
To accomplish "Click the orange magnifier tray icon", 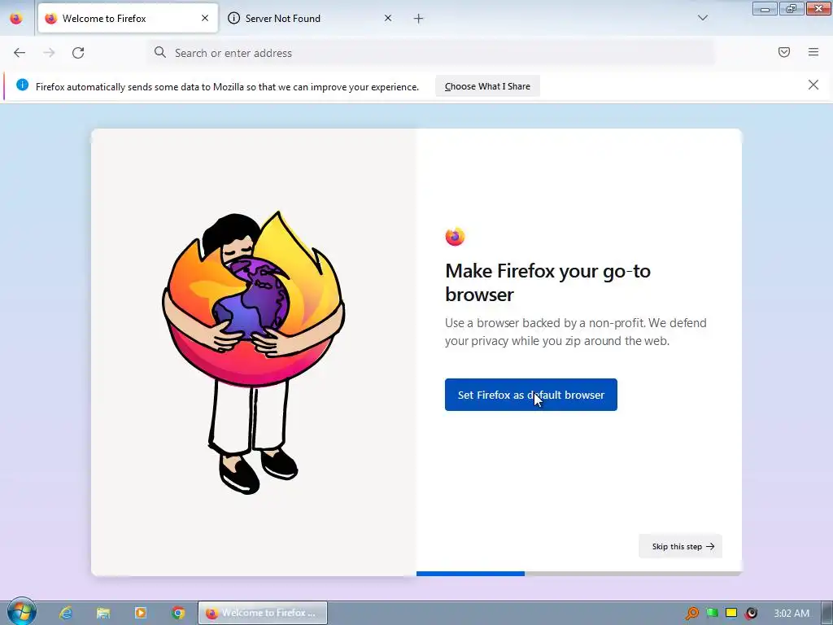I will (x=691, y=614).
